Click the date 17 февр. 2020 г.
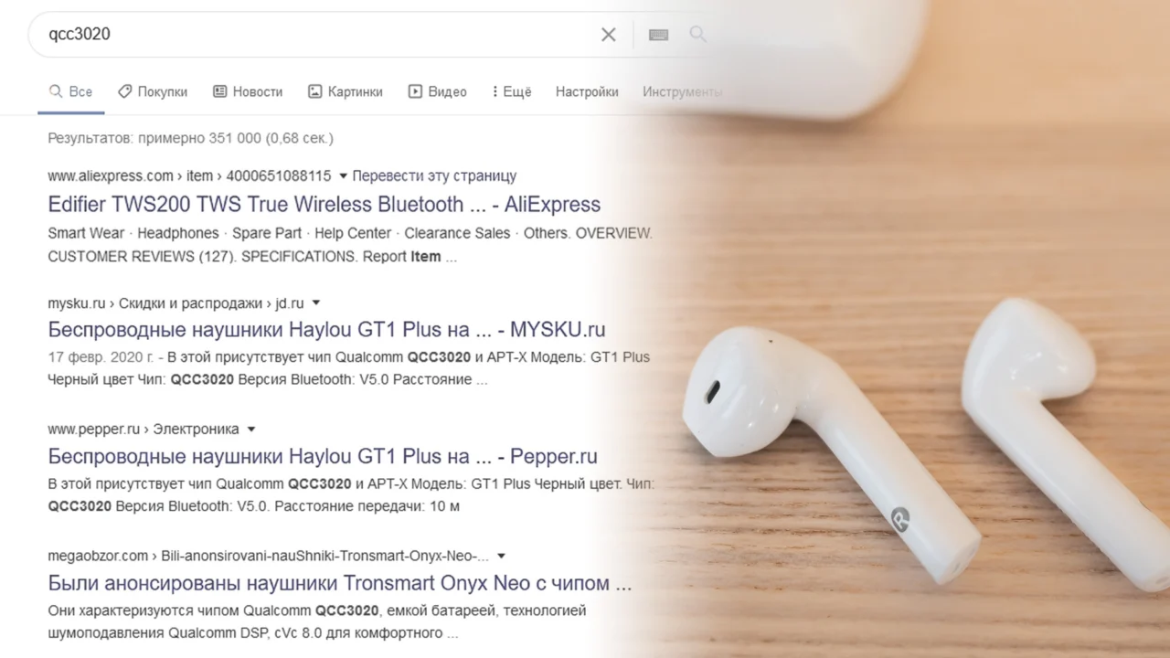This screenshot has width=1170, height=658. (101, 356)
